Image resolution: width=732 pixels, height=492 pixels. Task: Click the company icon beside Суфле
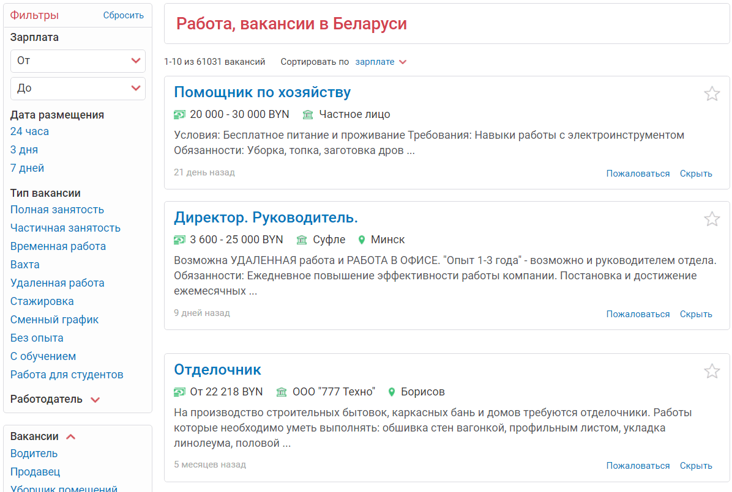302,240
